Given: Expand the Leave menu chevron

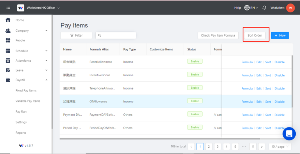Looking at the screenshot, I should 46,70.
